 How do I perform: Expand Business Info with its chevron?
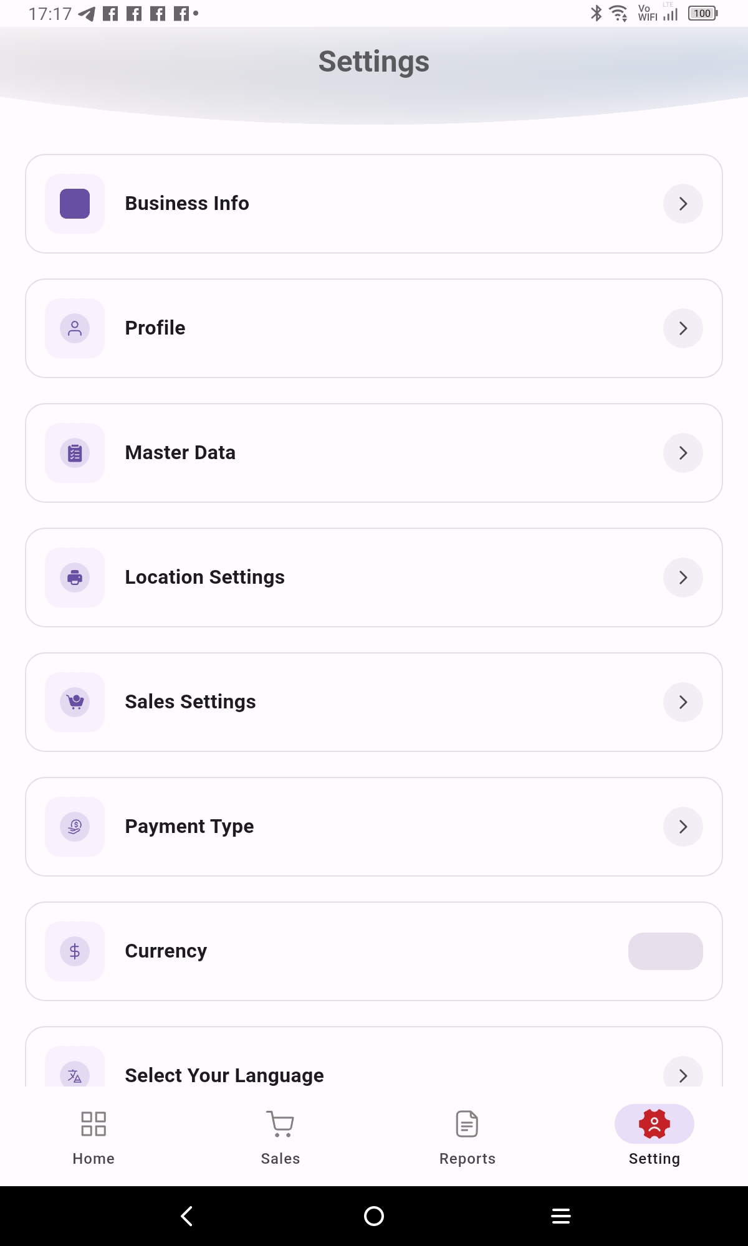click(683, 204)
